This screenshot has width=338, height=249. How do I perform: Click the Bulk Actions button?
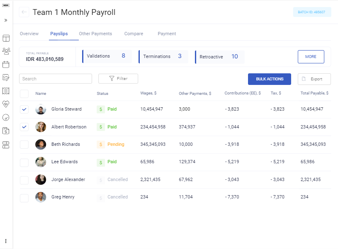click(x=270, y=79)
